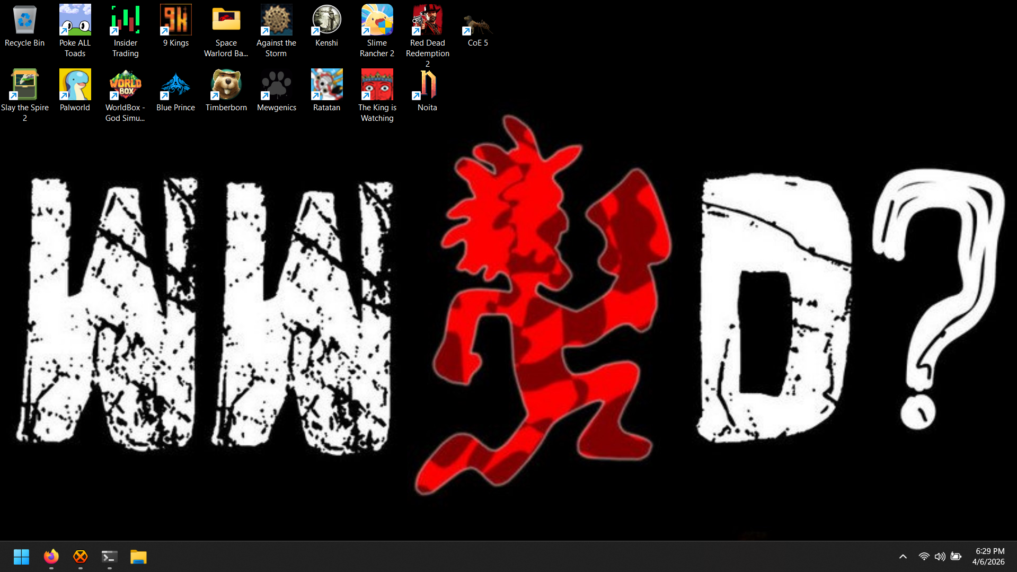
Task: Open File Explorer from the taskbar
Action: 138,557
